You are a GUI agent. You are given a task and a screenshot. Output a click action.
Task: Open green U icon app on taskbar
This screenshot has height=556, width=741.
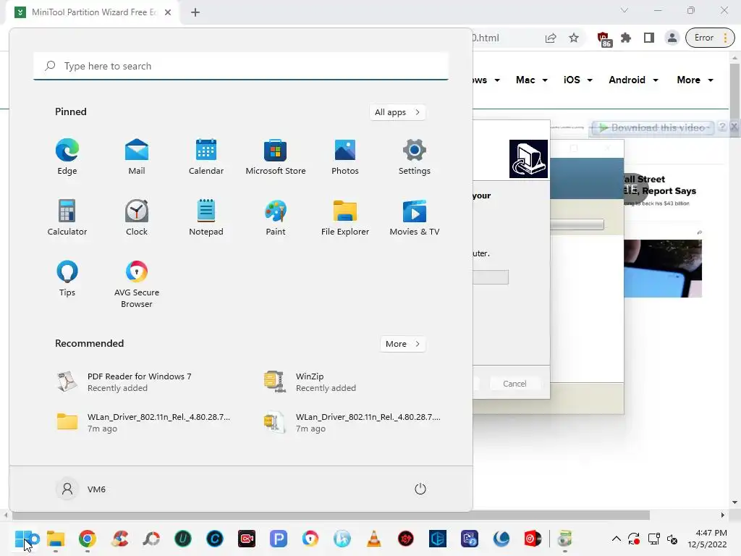(183, 539)
